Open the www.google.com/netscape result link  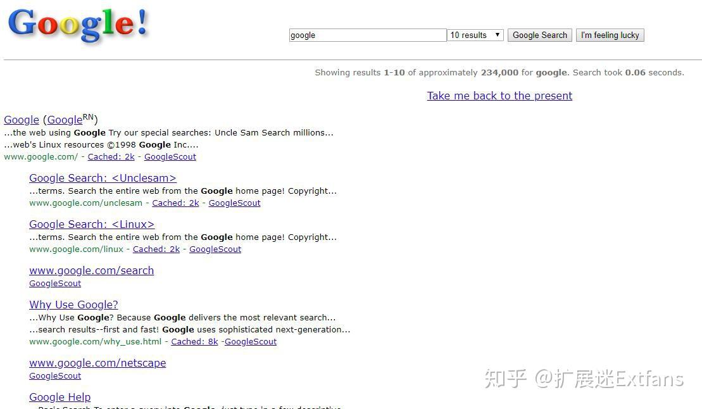pyautogui.click(x=97, y=363)
